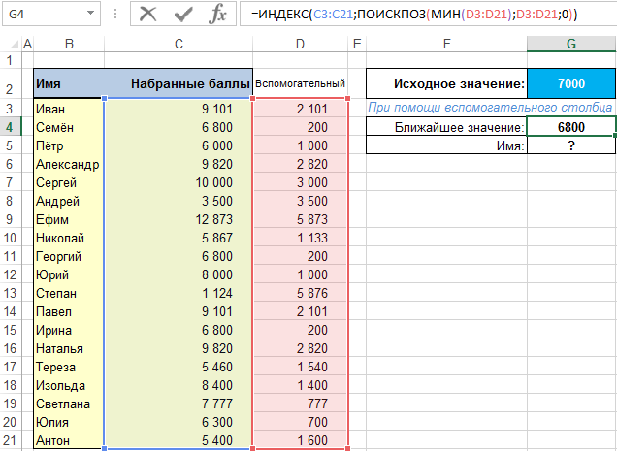This screenshot has width=617, height=451.
Task: Select the name cell 'Изольда'
Action: (69, 385)
